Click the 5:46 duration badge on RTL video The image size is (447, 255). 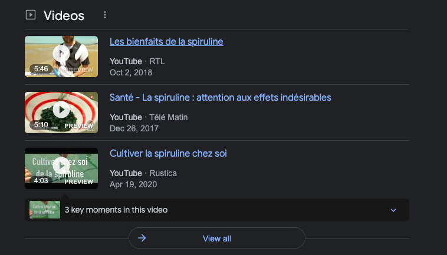coord(41,68)
